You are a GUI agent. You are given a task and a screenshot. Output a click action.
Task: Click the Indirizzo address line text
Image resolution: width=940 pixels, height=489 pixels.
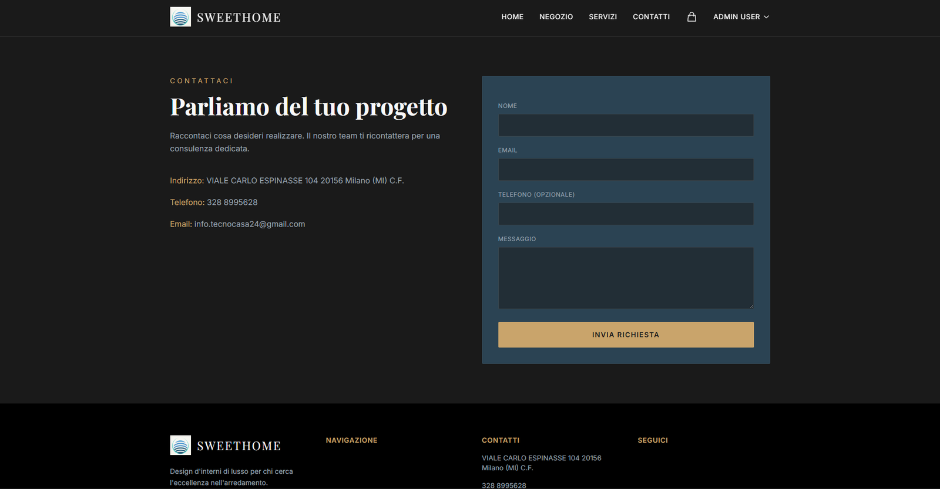click(x=287, y=181)
